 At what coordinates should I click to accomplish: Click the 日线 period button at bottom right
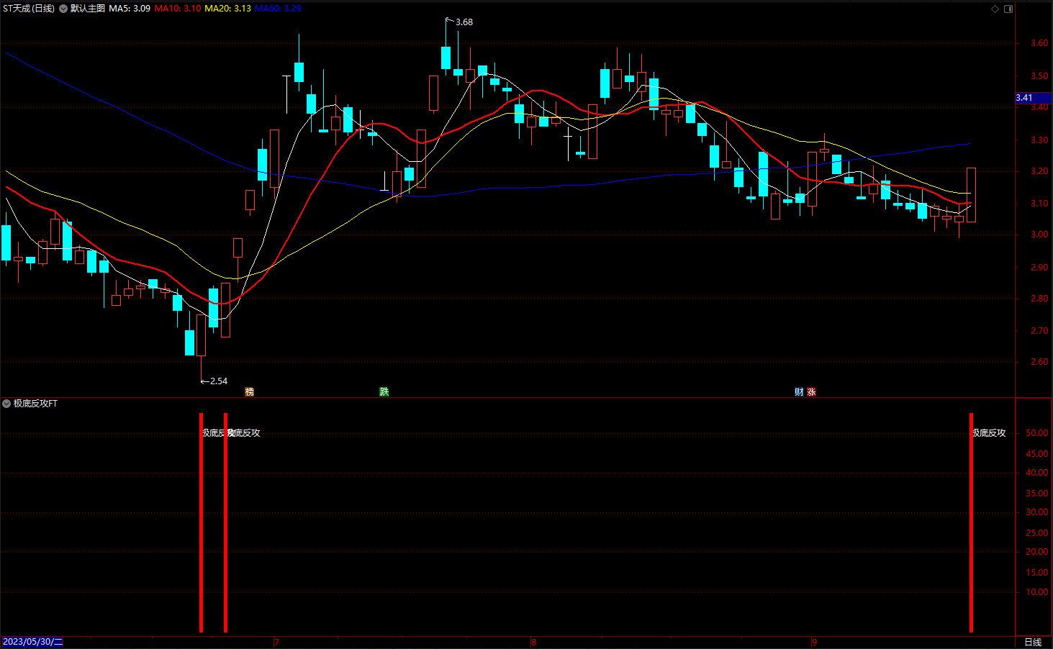[1033, 642]
